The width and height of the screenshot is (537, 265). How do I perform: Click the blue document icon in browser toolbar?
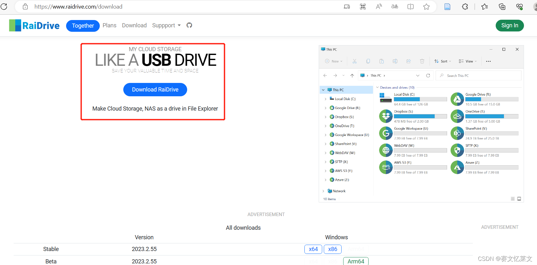pyautogui.click(x=447, y=6)
